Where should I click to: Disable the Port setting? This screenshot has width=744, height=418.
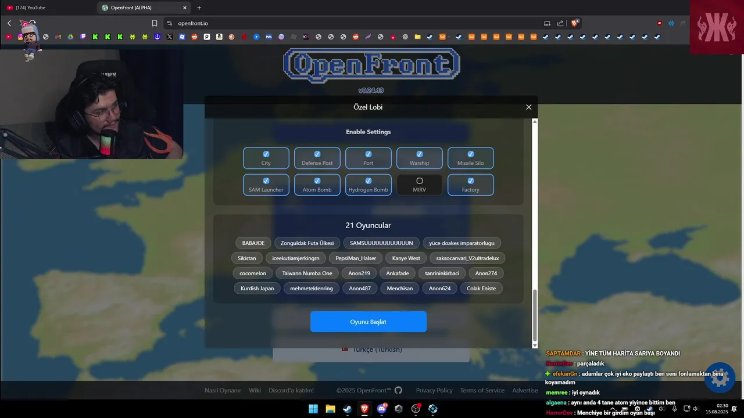[369, 158]
